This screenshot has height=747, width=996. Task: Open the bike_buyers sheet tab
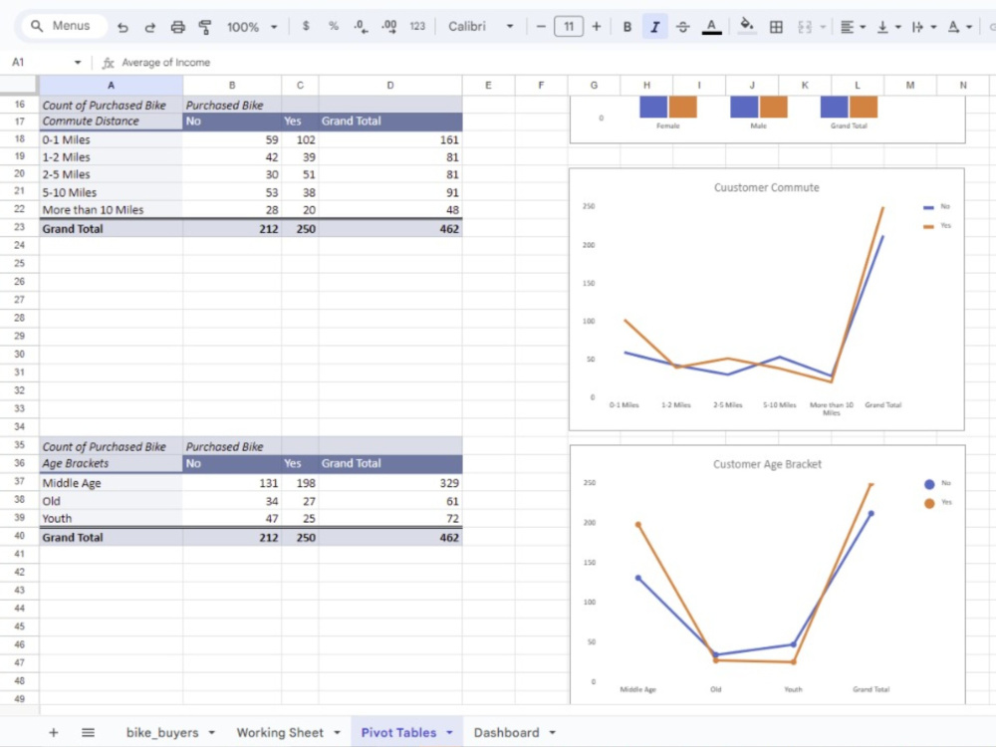(x=162, y=732)
